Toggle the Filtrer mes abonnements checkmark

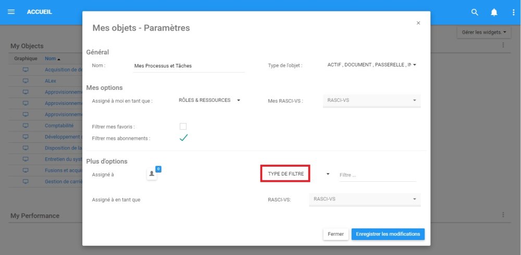(183, 138)
